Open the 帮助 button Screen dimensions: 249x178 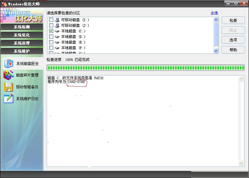(x=233, y=50)
